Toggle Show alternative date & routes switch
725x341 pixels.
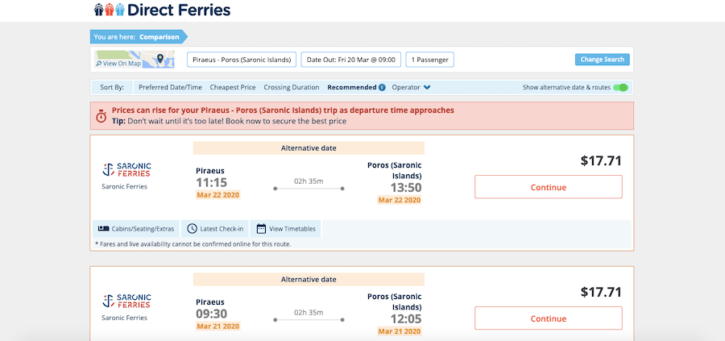coord(620,87)
